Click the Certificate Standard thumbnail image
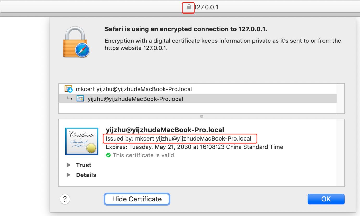The width and height of the screenshot is (360, 216). [x=81, y=141]
